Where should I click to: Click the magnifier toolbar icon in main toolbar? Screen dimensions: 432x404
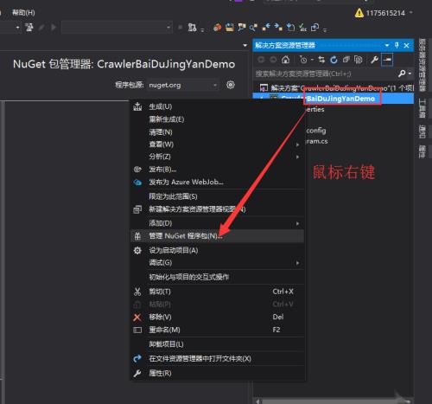(253, 28)
